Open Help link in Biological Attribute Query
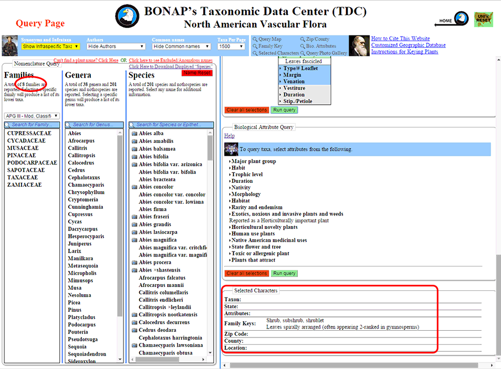 tap(229, 136)
